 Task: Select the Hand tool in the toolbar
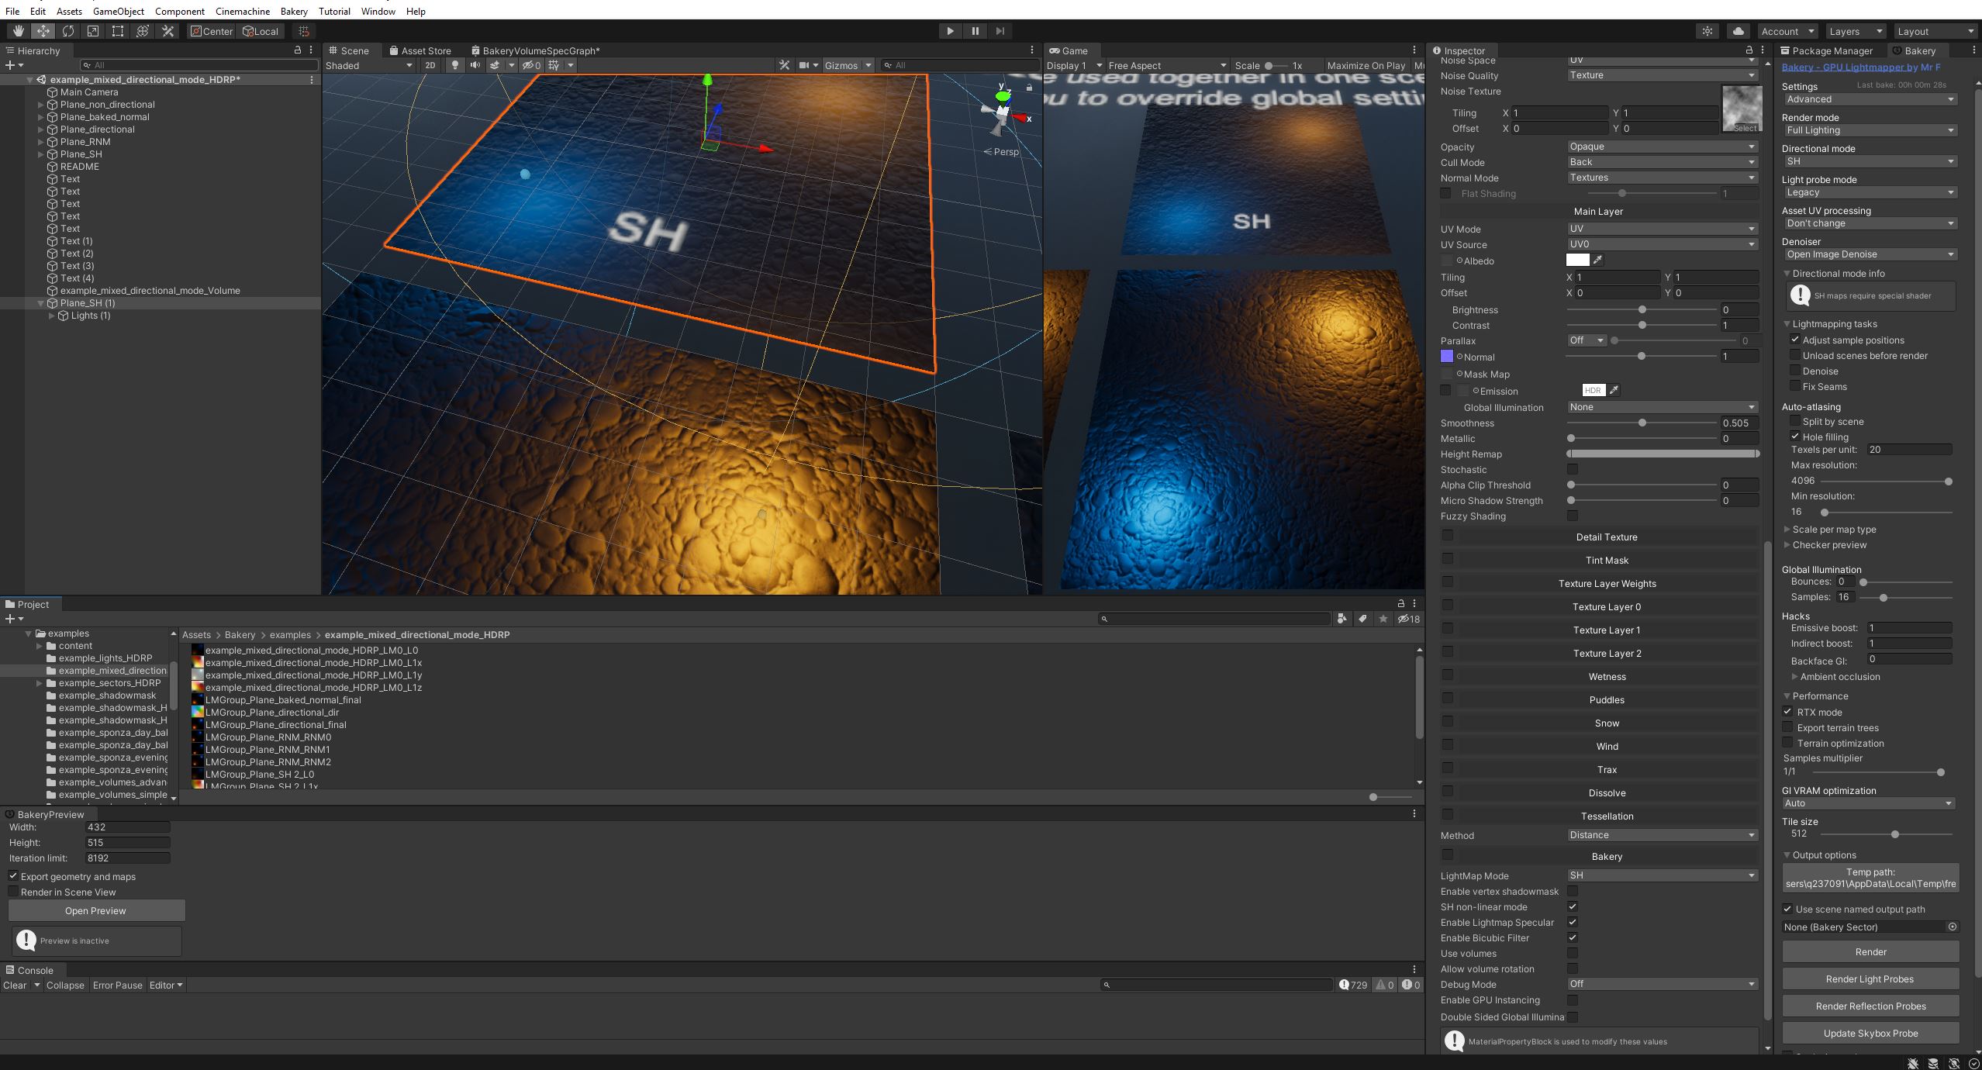[17, 31]
